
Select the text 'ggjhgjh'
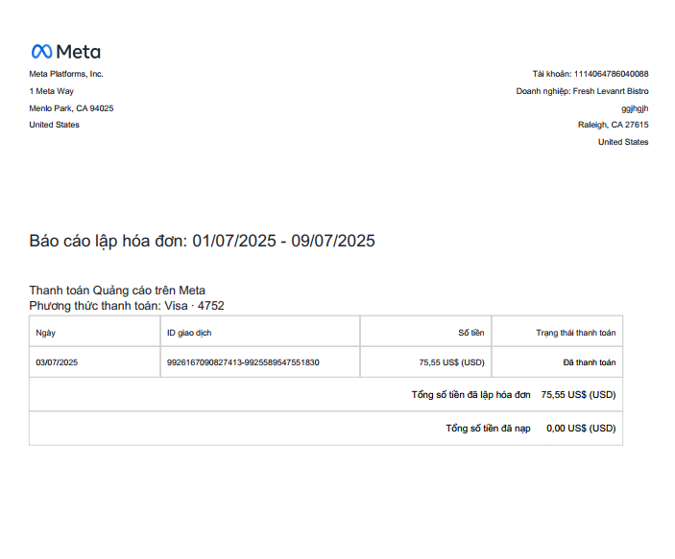pyautogui.click(x=635, y=108)
